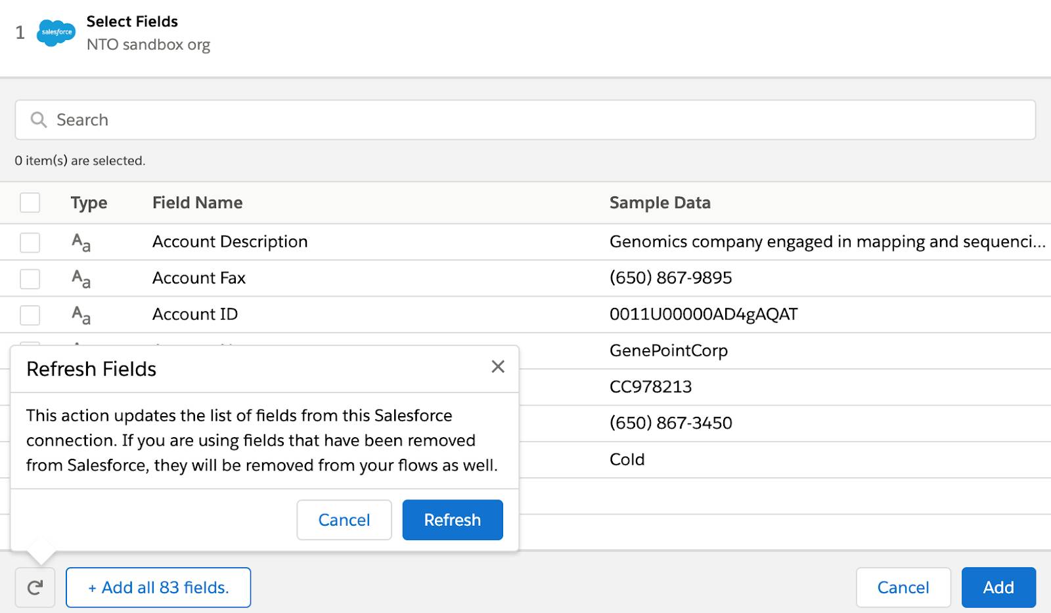Viewport: 1051px width, 613px height.
Task: Click the sample data '(650) 867-3450'
Action: coord(671,423)
